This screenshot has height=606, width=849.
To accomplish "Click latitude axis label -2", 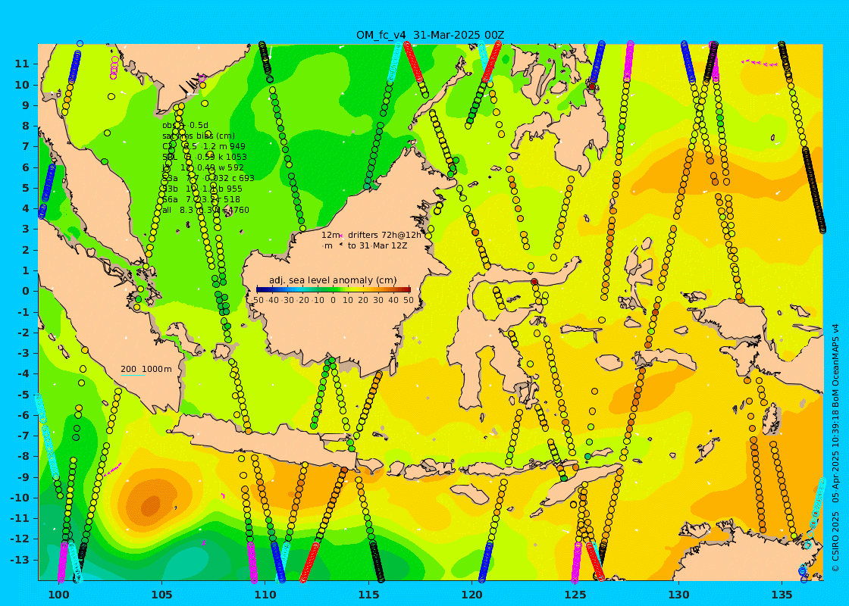I will coord(22,333).
